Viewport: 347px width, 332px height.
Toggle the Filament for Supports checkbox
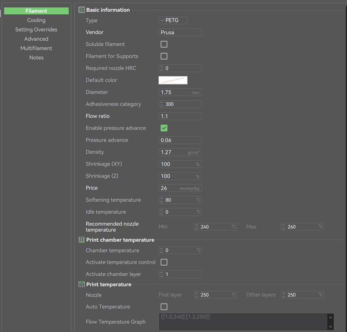[x=164, y=56]
